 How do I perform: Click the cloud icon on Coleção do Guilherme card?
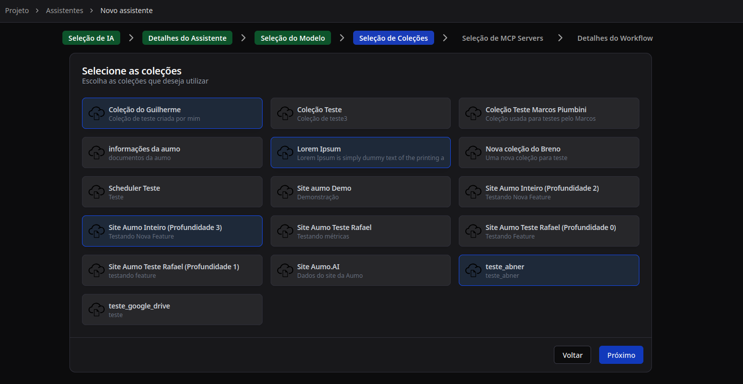point(97,113)
